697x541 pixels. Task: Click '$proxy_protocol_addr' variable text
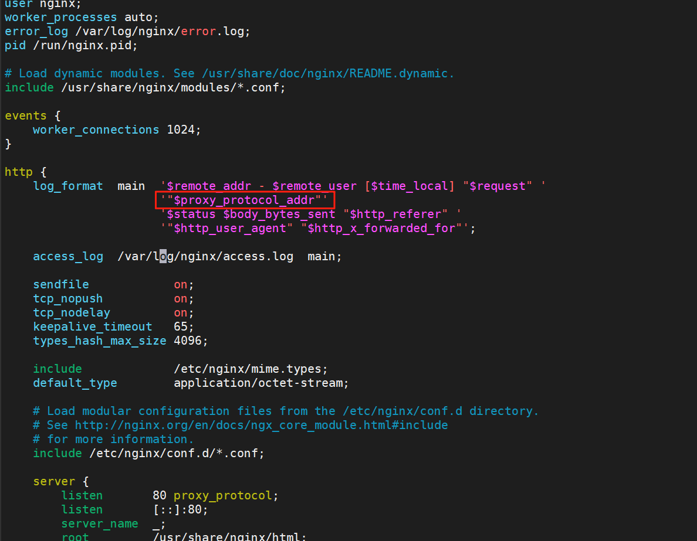244,200
